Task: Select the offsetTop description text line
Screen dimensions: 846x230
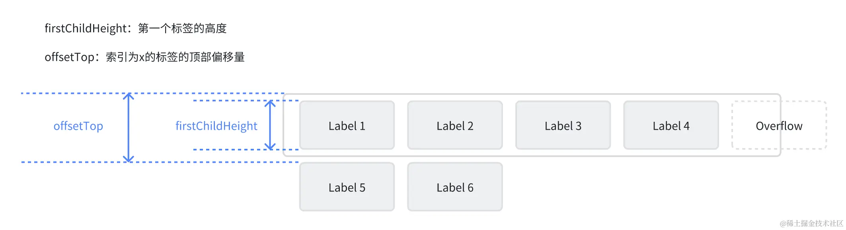Action: (x=144, y=57)
